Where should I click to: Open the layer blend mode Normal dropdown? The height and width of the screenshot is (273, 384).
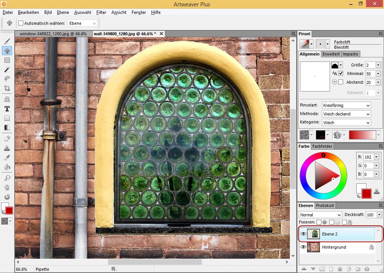tap(320, 215)
